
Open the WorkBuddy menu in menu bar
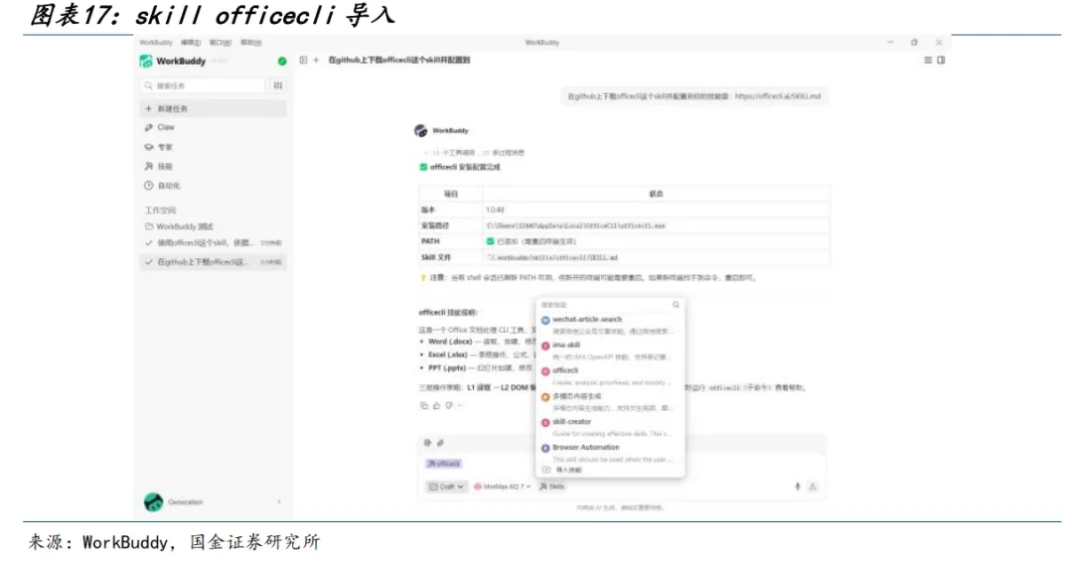coord(156,43)
